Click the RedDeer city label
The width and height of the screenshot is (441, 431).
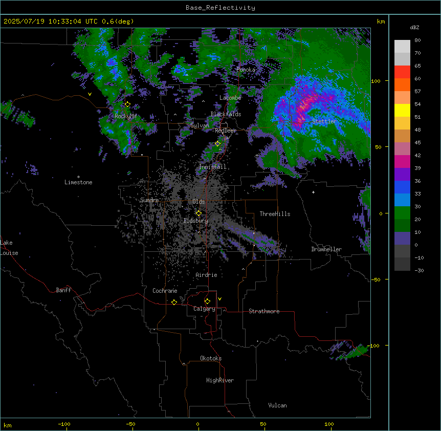226,131
